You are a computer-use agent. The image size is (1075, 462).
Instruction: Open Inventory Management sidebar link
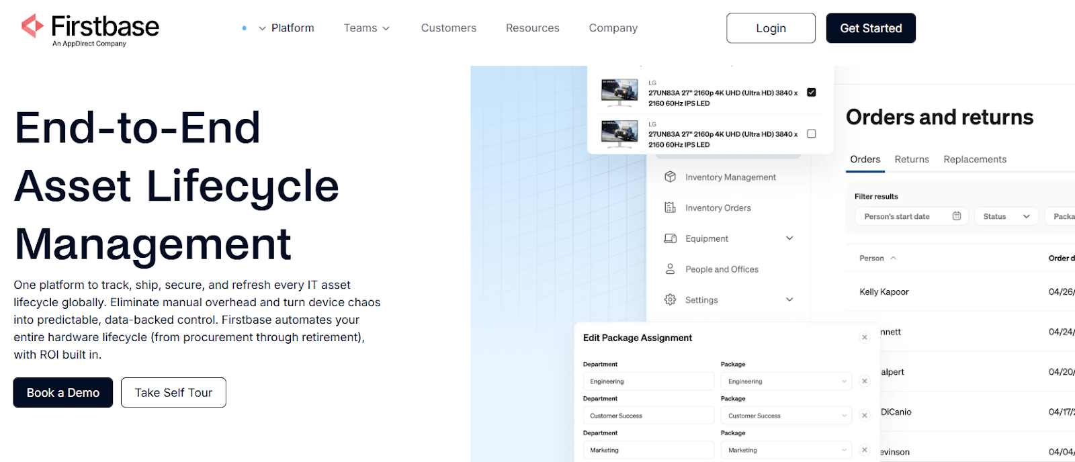729,177
